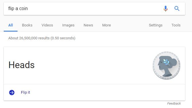The width and height of the screenshot is (192, 108).
Task: Switch to the Images tab
Action: [x=68, y=25]
